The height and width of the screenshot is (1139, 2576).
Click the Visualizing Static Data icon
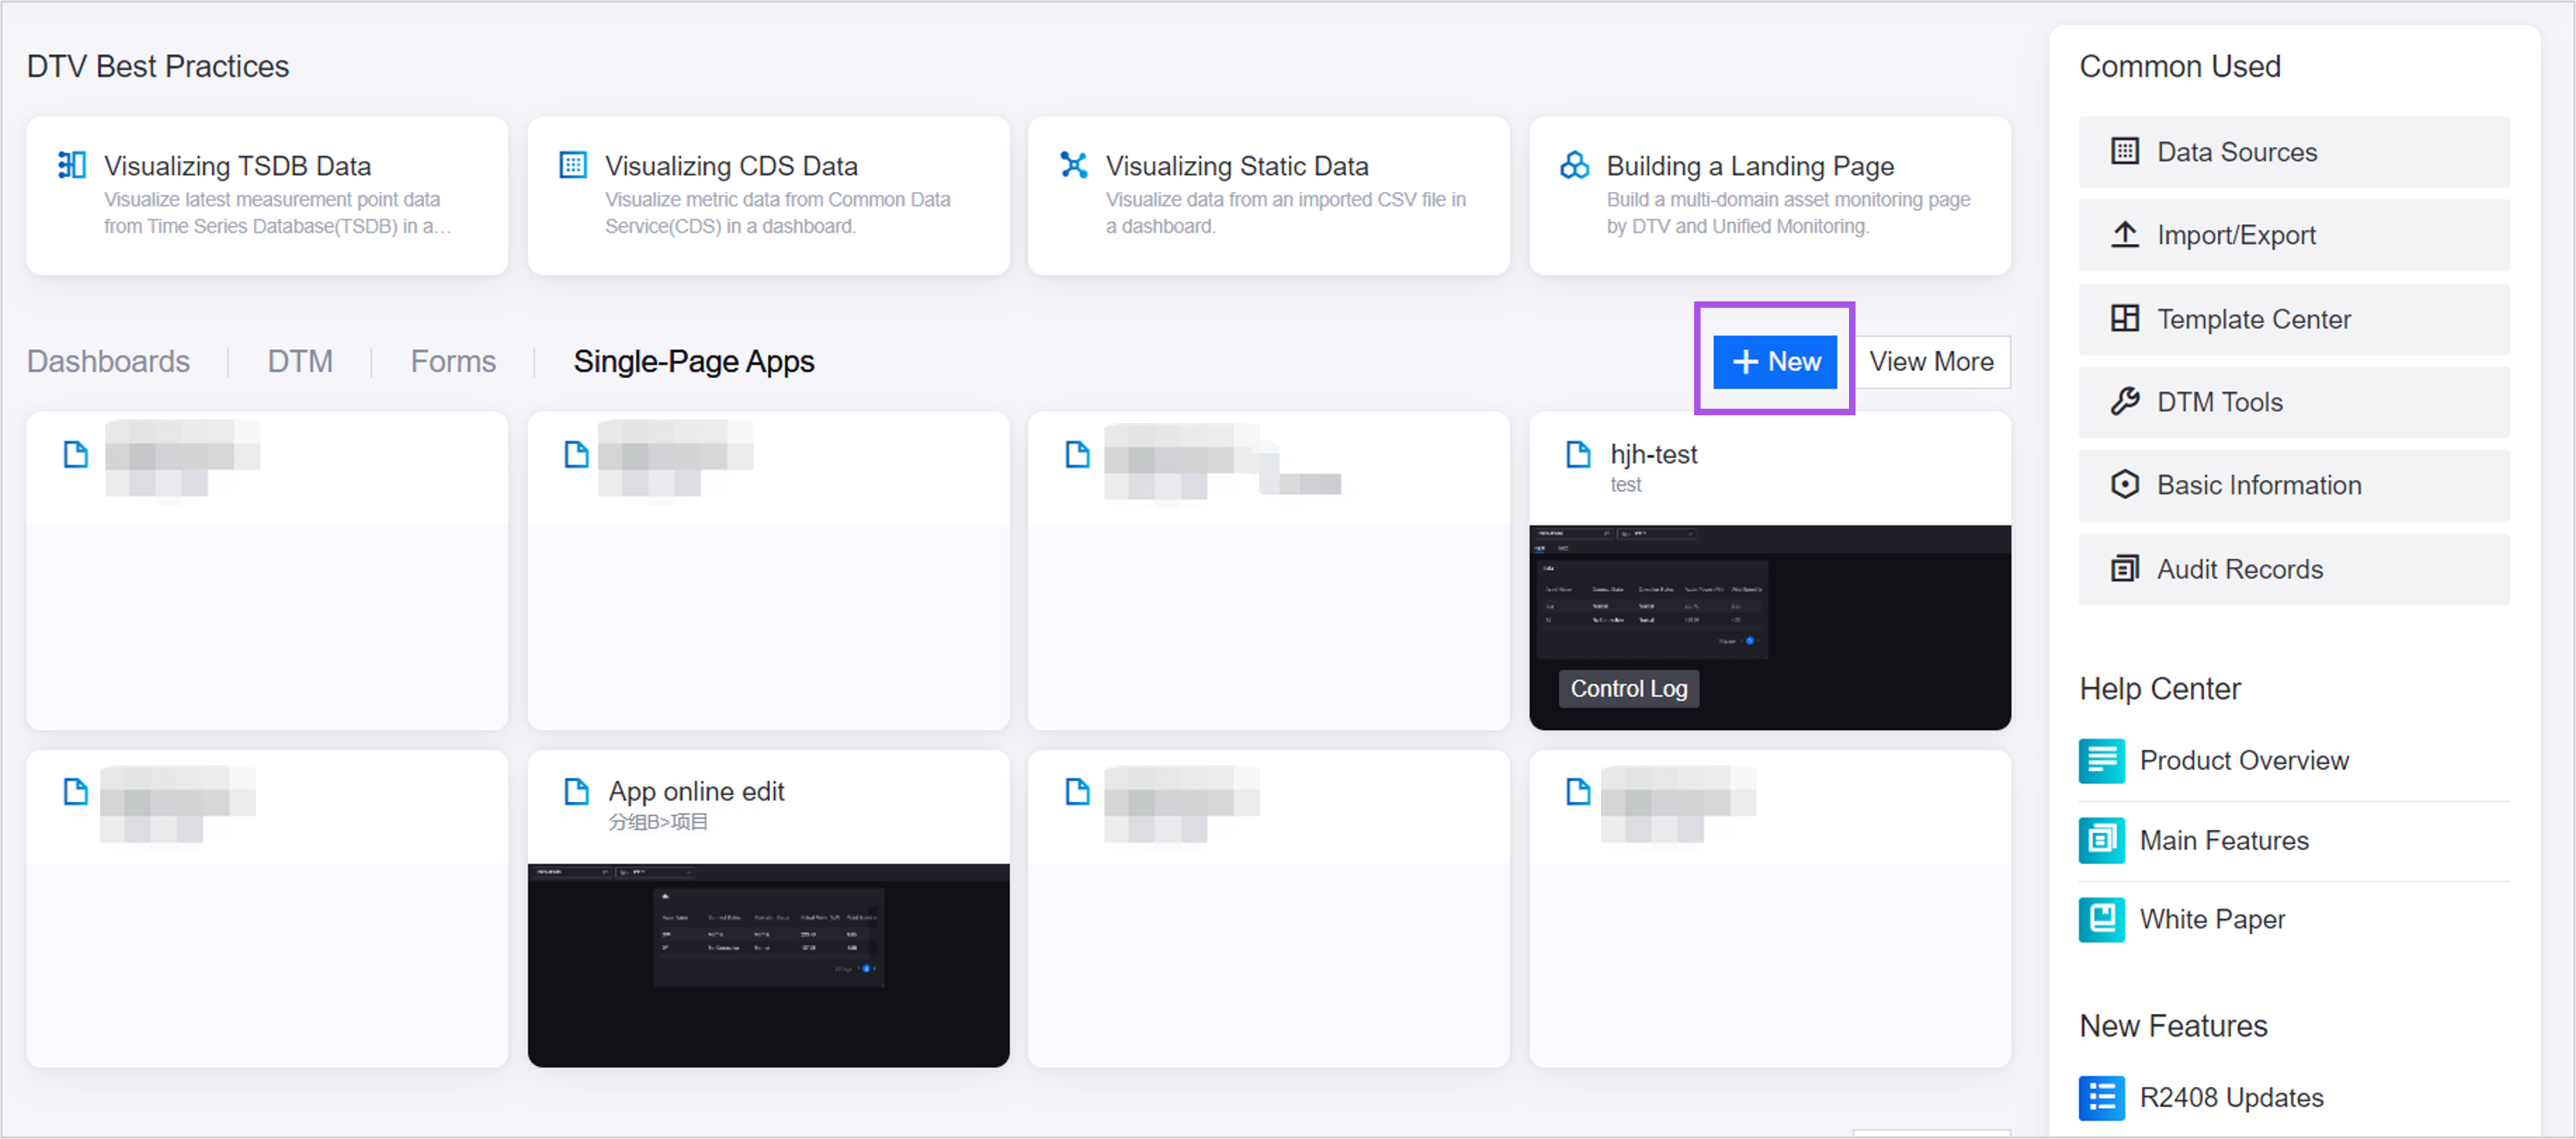pos(1073,165)
